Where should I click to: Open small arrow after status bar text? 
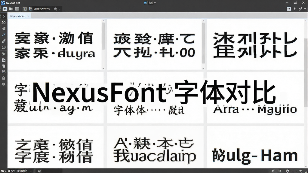pyautogui.click(x=31, y=171)
